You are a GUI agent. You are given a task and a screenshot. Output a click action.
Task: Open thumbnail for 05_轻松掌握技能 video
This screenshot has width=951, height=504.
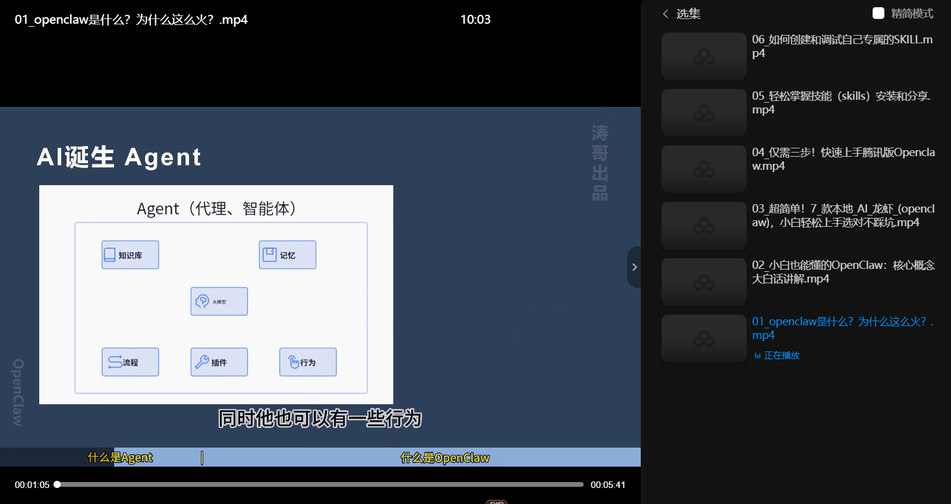pyautogui.click(x=704, y=113)
